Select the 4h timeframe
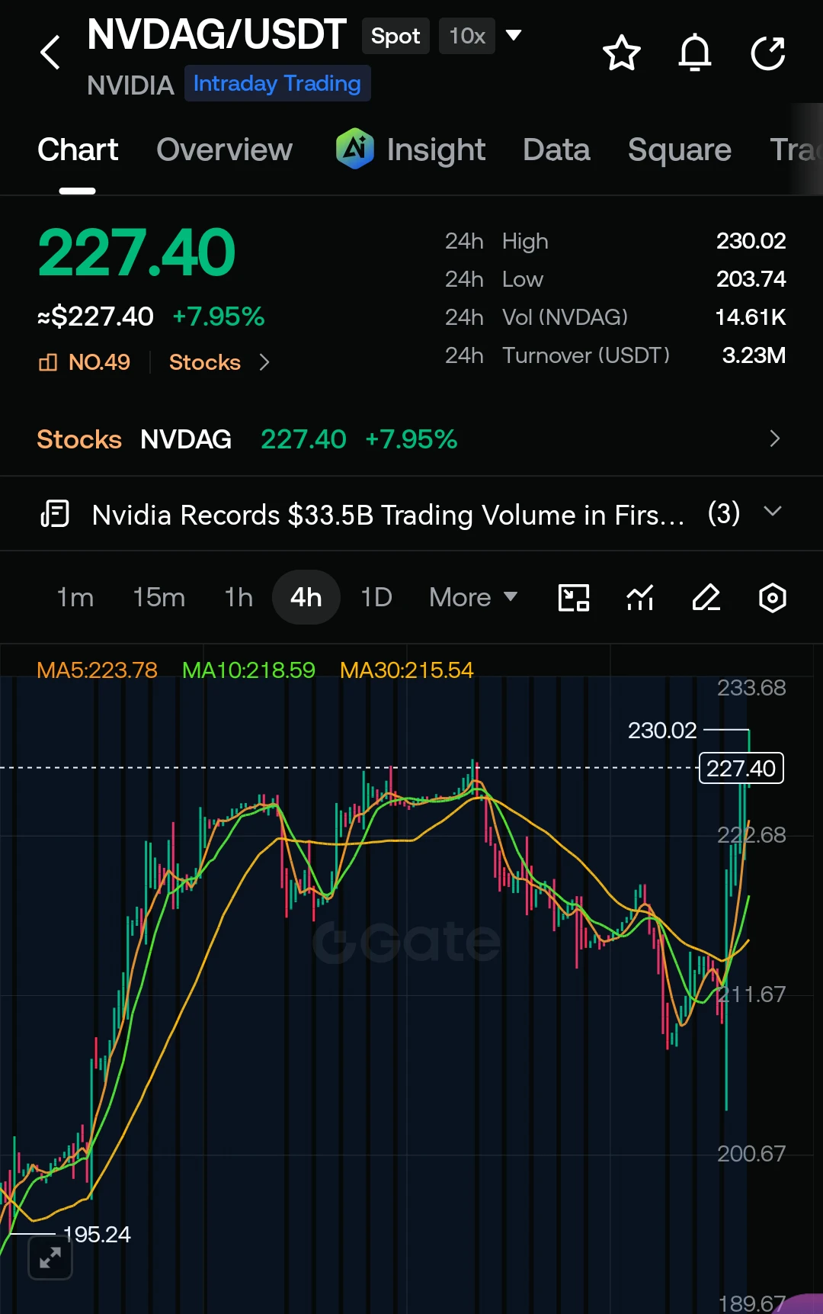The width and height of the screenshot is (823, 1314). click(306, 597)
